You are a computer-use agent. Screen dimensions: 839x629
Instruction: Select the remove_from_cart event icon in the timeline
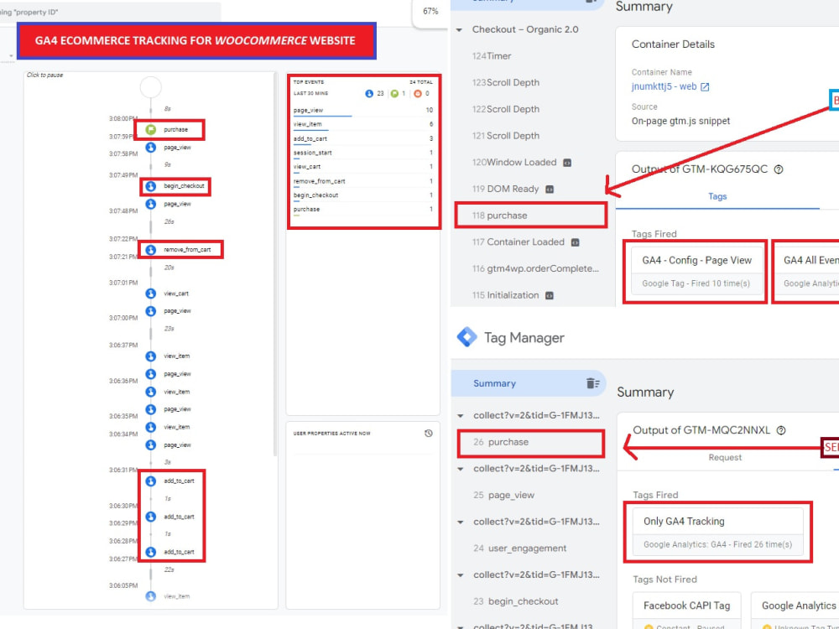151,250
